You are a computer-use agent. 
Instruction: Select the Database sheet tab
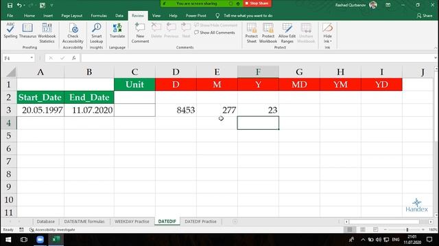coord(46,221)
